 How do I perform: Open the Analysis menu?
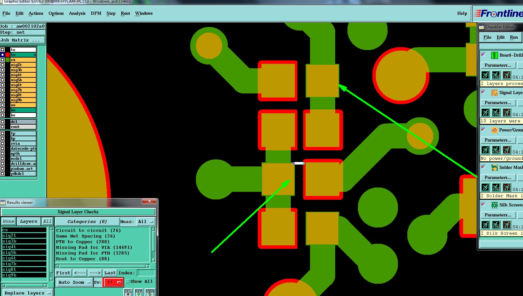(77, 14)
